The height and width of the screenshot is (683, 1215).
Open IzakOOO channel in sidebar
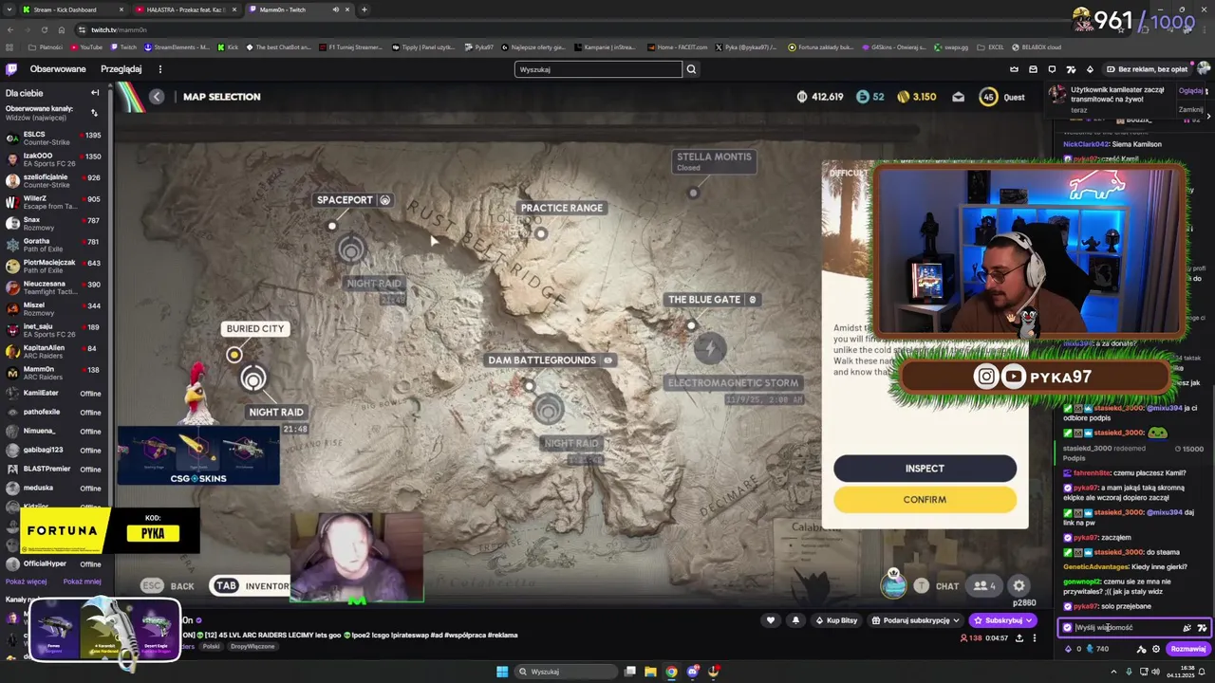pos(54,158)
